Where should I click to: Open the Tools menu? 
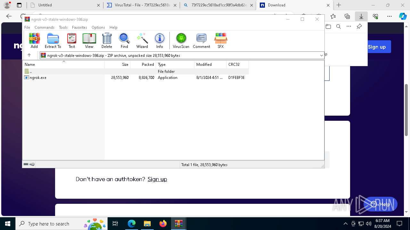63,27
